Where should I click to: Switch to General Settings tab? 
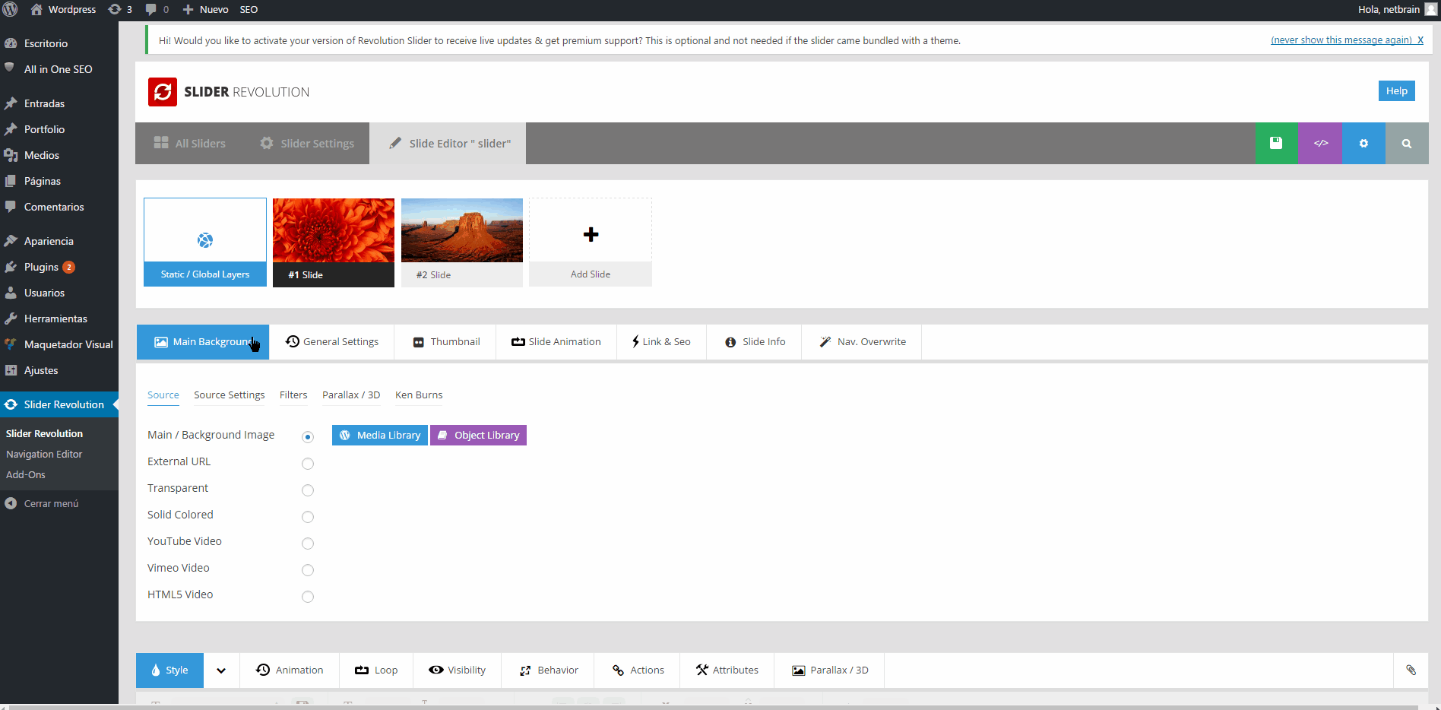click(x=332, y=342)
